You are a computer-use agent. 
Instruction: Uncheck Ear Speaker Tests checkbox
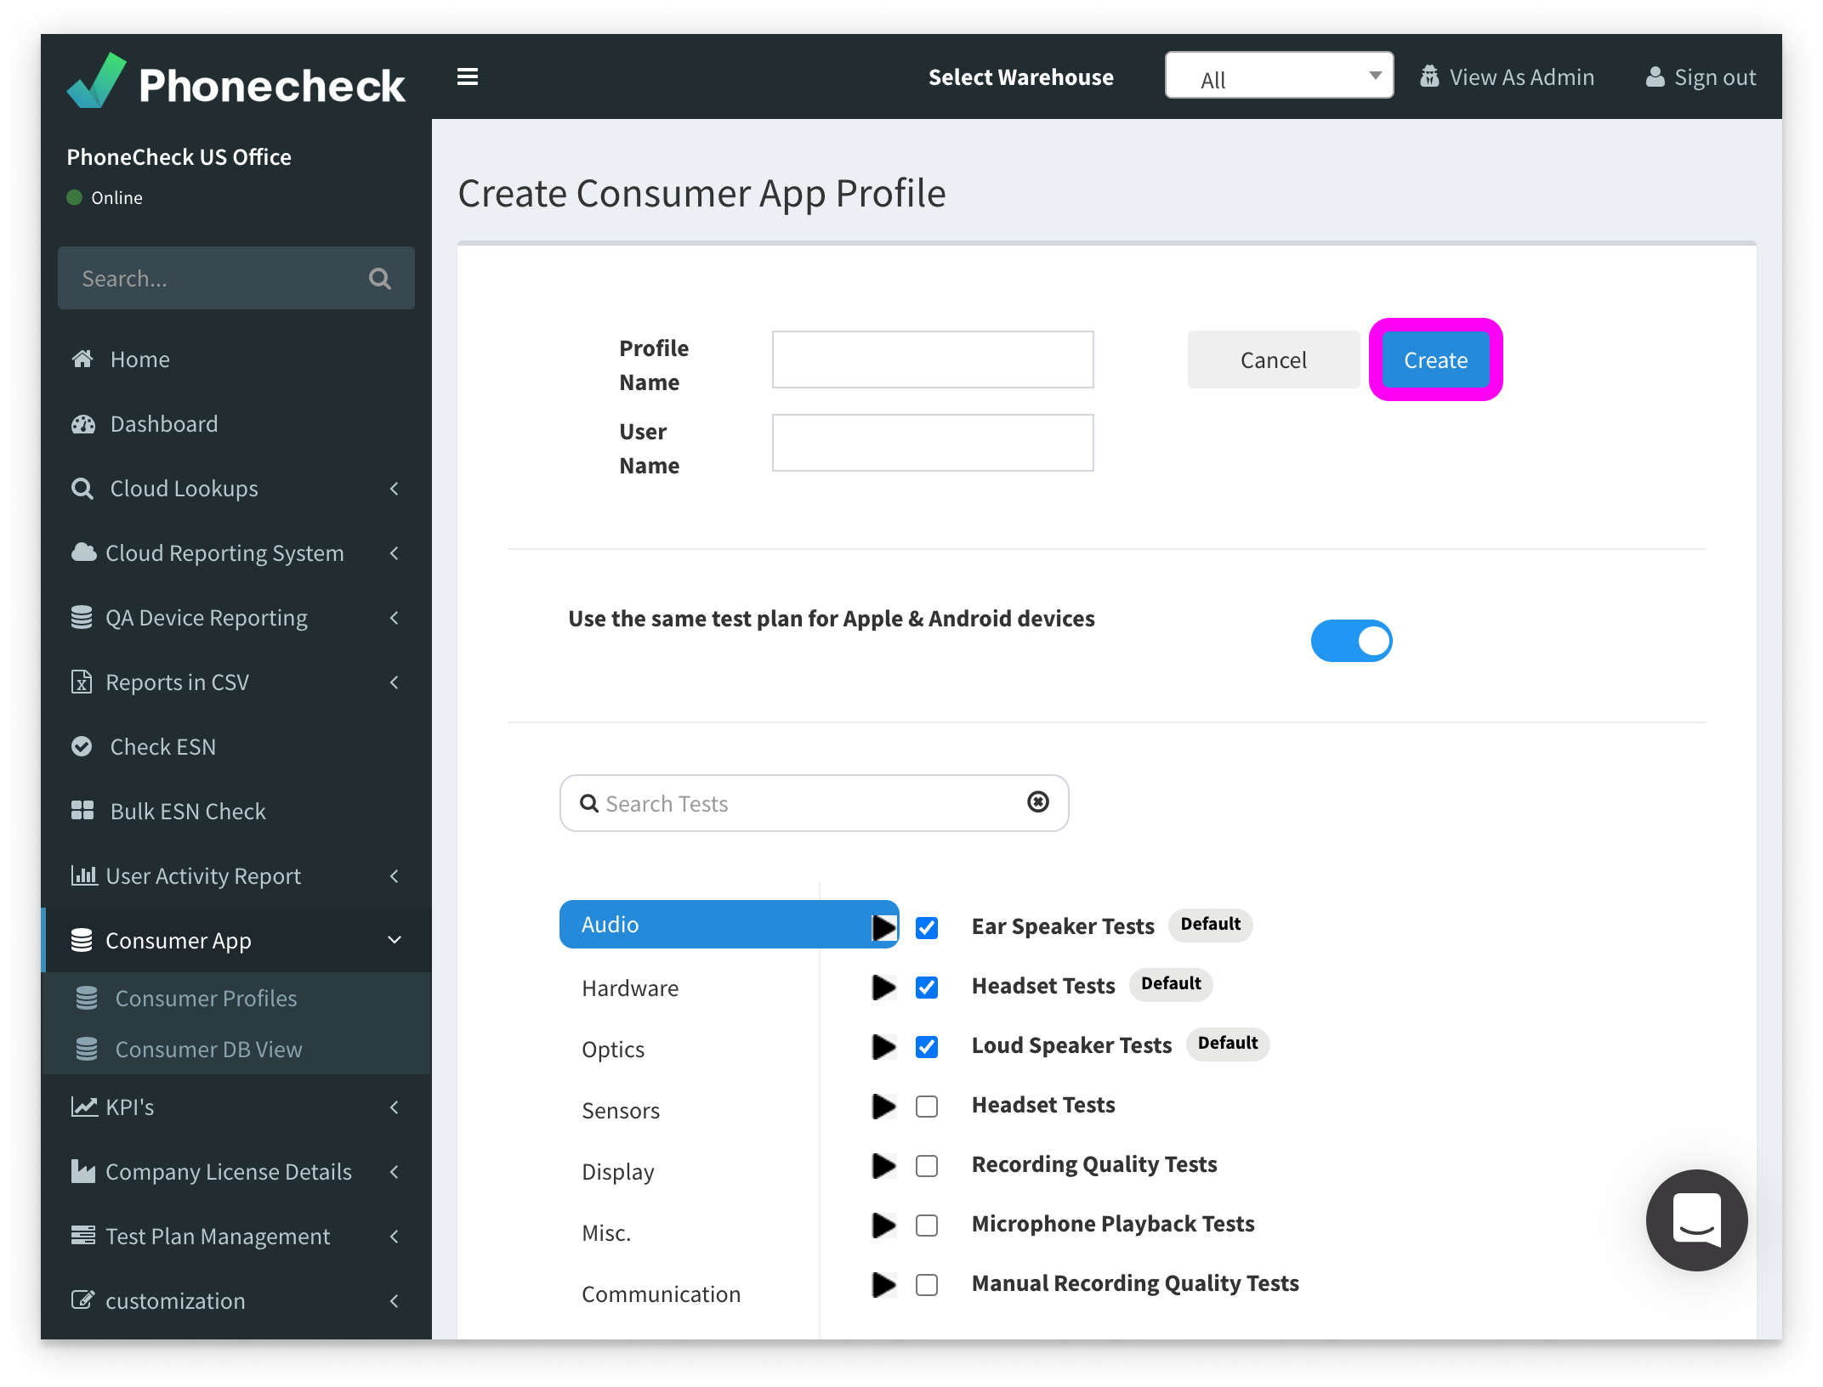point(926,927)
